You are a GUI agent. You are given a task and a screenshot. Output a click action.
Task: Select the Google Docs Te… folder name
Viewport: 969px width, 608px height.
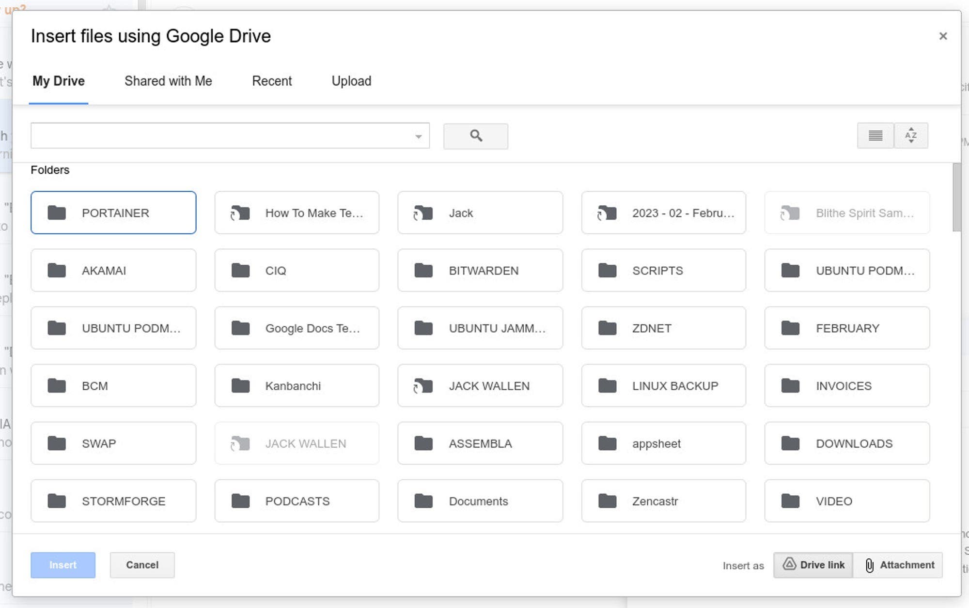(313, 328)
